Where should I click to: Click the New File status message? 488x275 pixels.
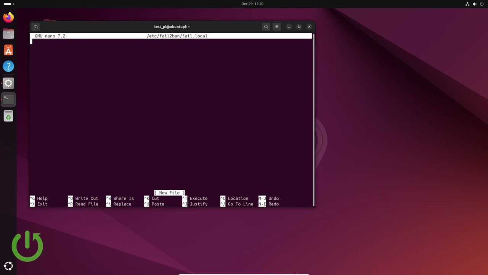(169, 193)
